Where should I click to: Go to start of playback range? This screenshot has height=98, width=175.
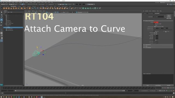click(162, 88)
